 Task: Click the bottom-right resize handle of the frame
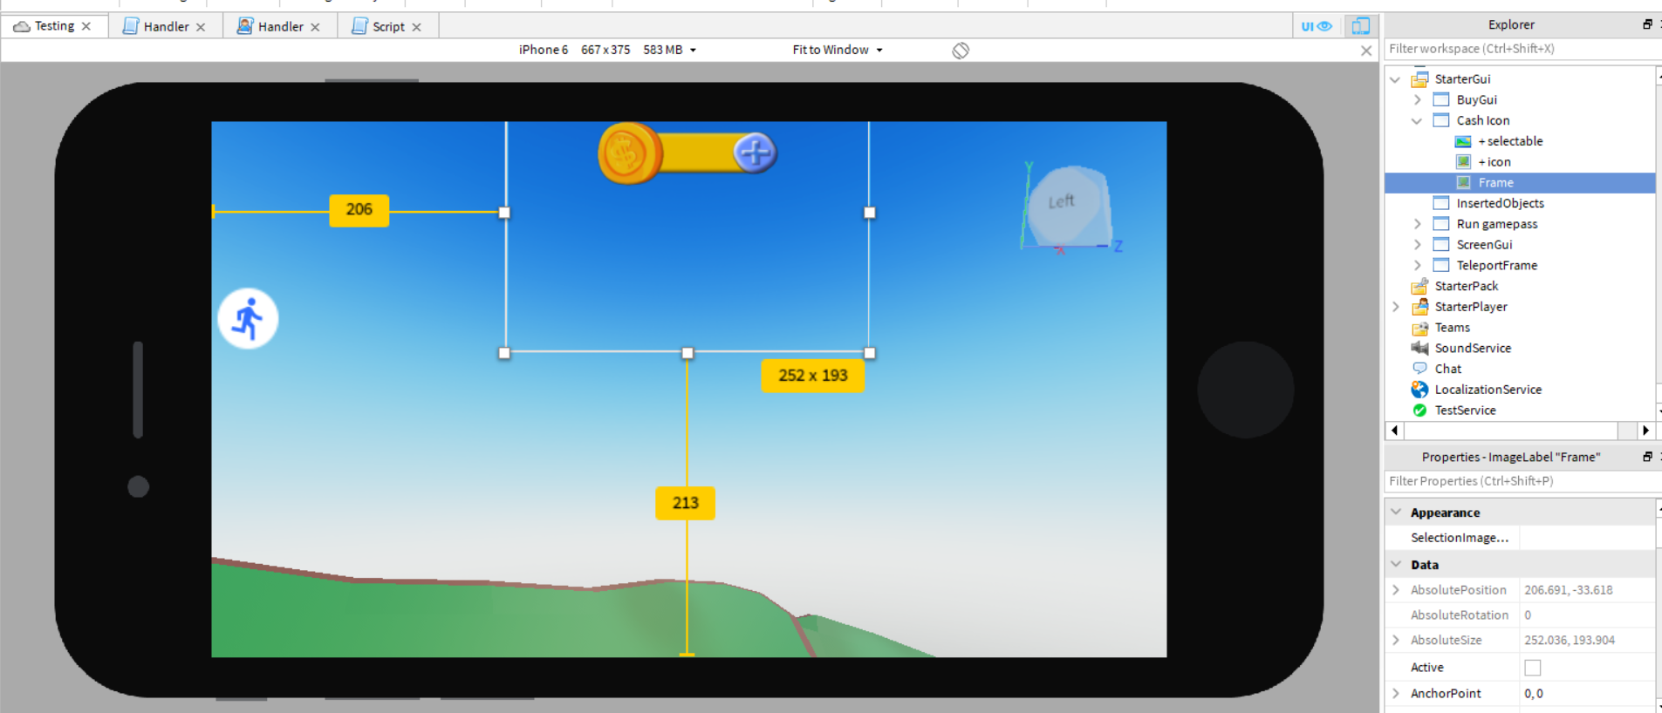[x=869, y=353]
